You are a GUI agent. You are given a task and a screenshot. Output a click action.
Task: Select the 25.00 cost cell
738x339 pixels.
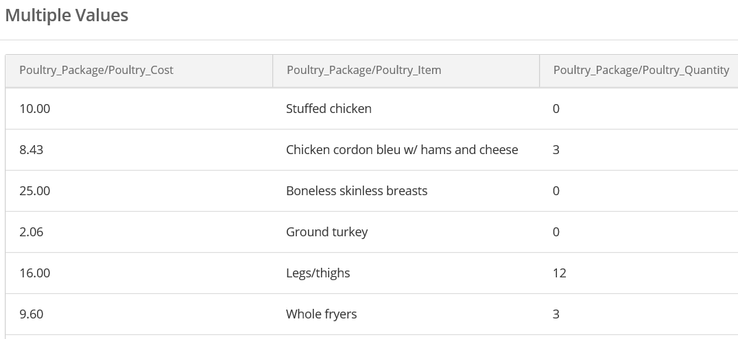35,190
